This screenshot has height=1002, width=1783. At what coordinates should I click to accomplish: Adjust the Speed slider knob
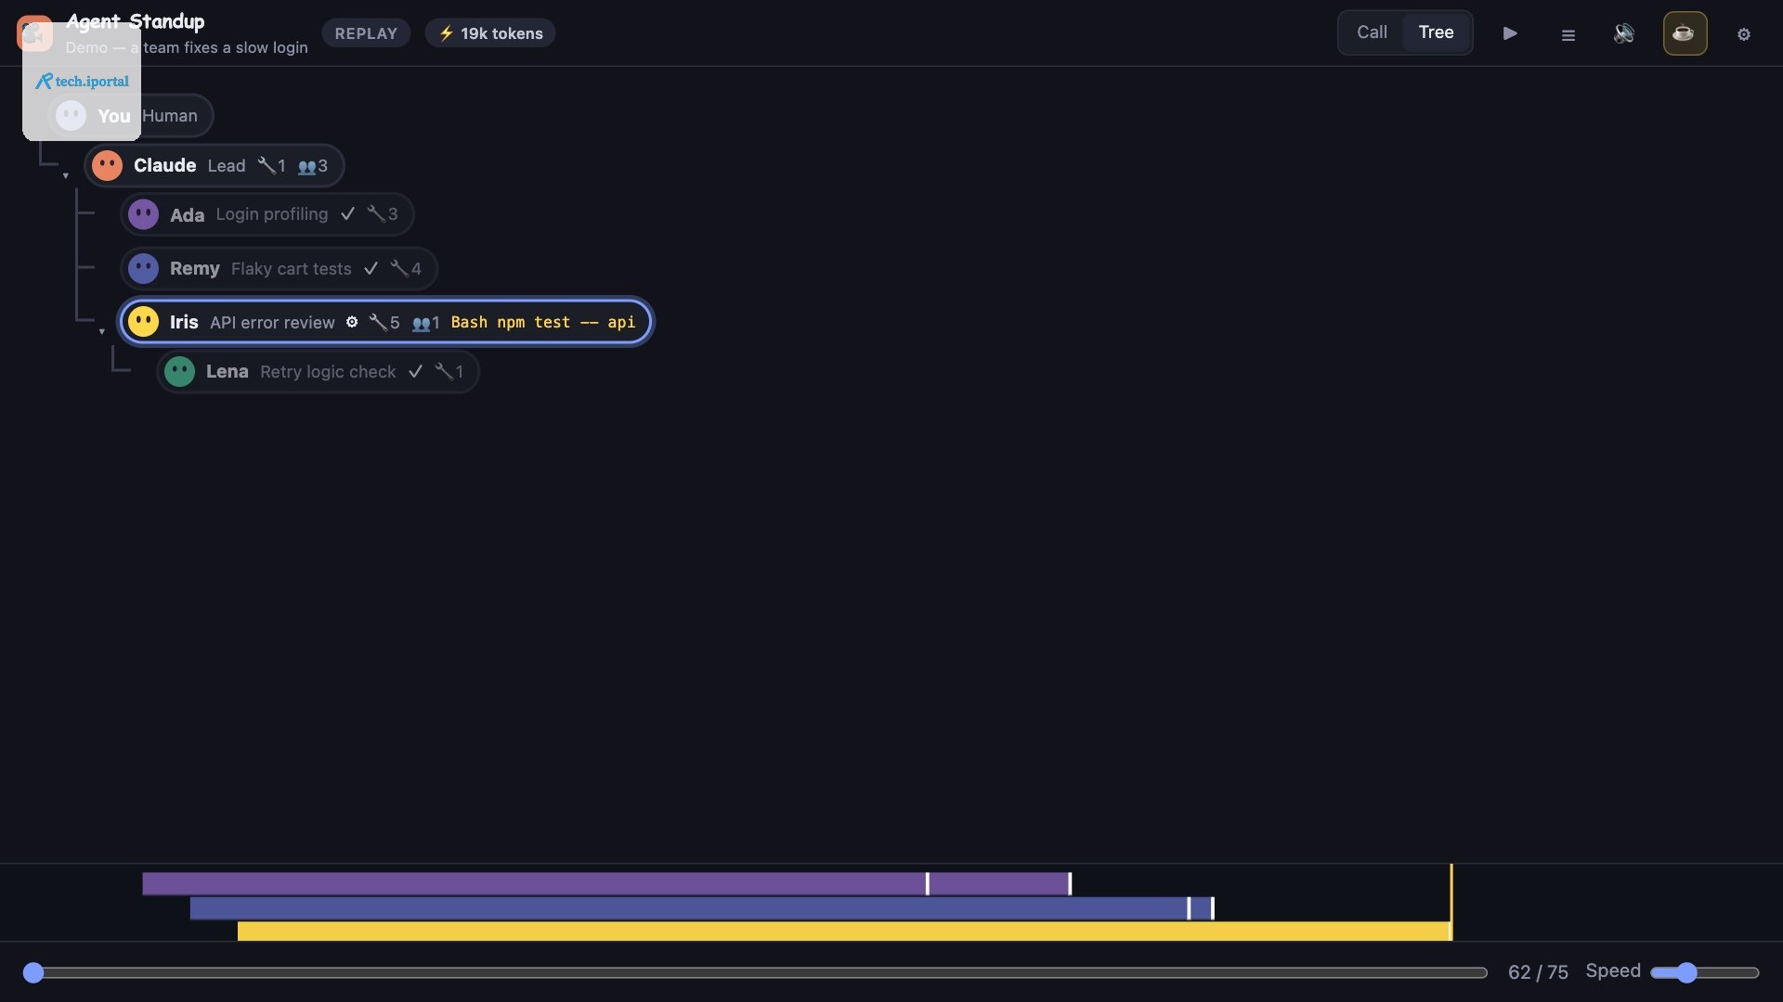tap(1686, 972)
